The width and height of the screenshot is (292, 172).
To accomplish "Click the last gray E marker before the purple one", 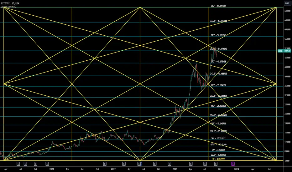I will point(216,164).
